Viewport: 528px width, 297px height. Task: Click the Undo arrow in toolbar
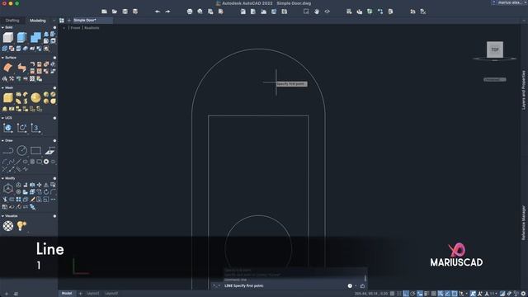pyautogui.click(x=158, y=12)
